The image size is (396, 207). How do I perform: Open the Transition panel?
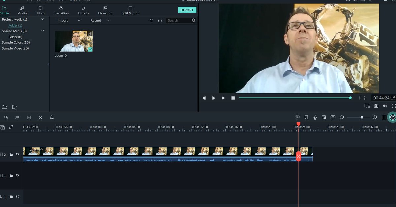(61, 10)
